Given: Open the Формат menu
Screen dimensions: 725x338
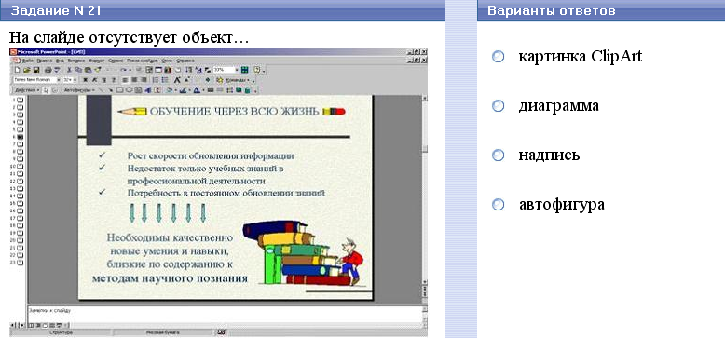Looking at the screenshot, I should tap(96, 61).
